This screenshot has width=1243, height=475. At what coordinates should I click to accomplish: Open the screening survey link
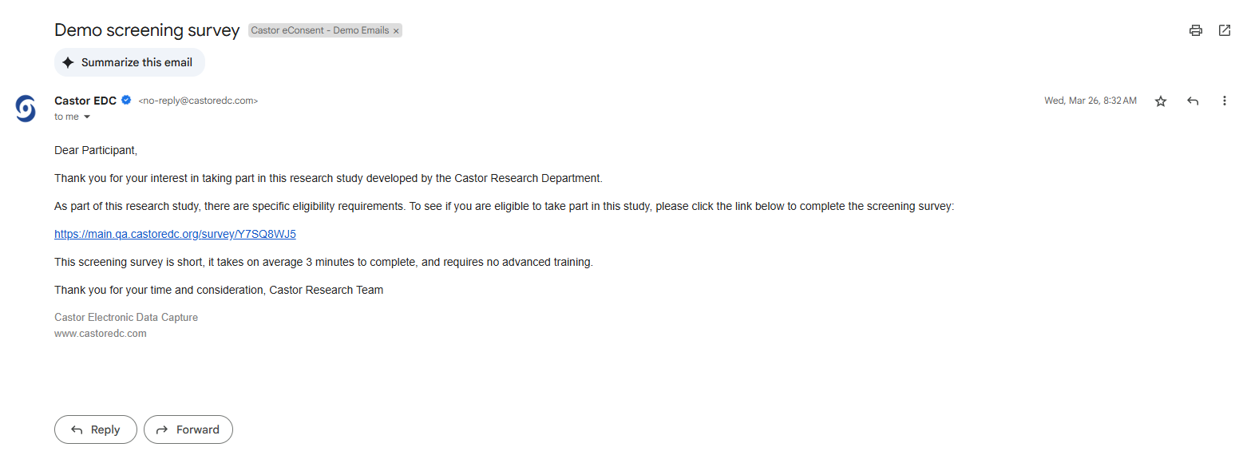[175, 234]
